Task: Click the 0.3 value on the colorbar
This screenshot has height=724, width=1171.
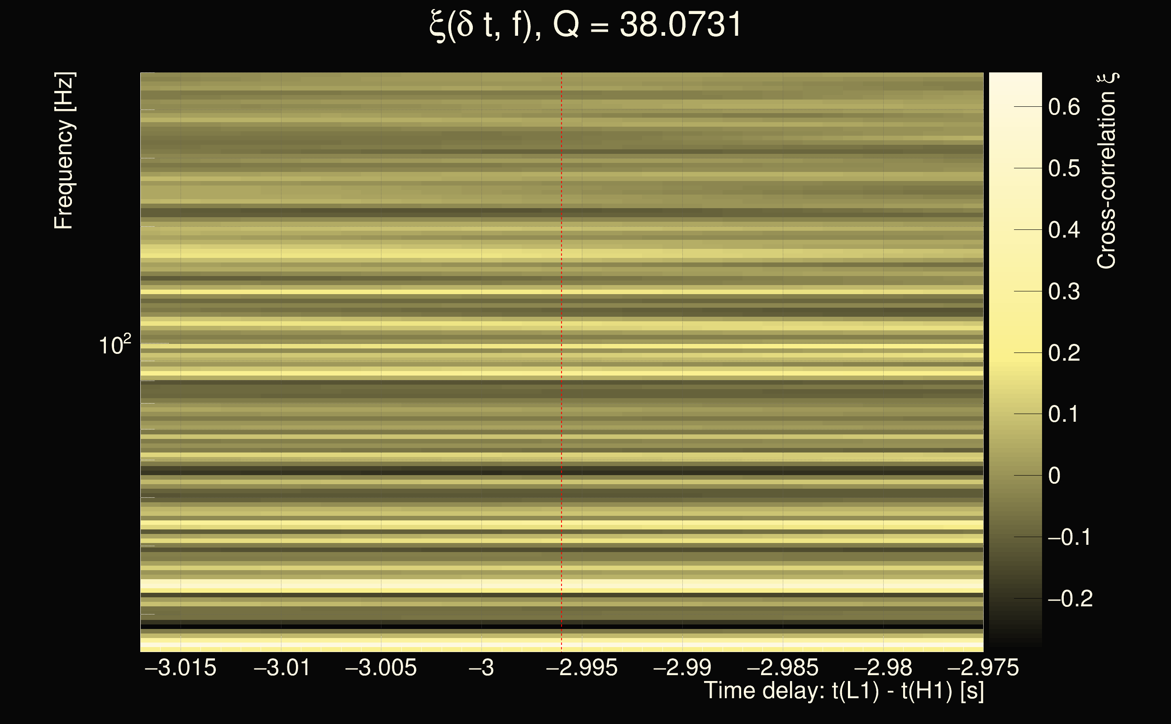Action: pos(1064,291)
